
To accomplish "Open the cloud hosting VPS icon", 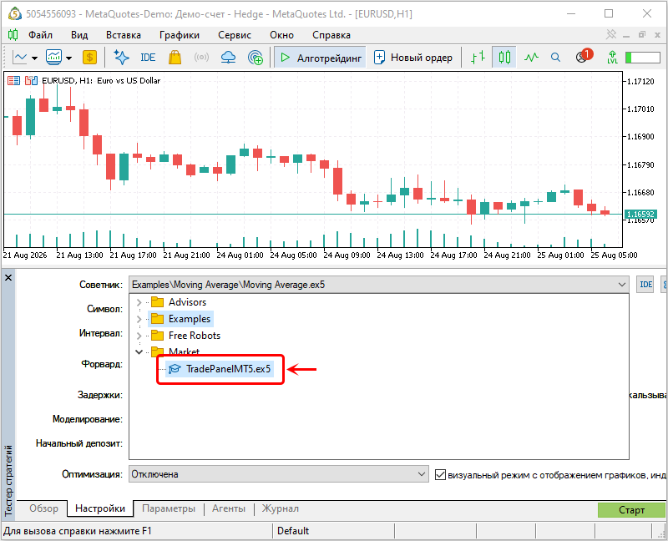I will coord(228,58).
